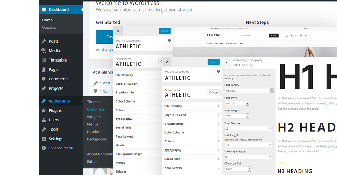Go back from H4 Heading section
This screenshot has width=337, height=175.
pos(227,63)
